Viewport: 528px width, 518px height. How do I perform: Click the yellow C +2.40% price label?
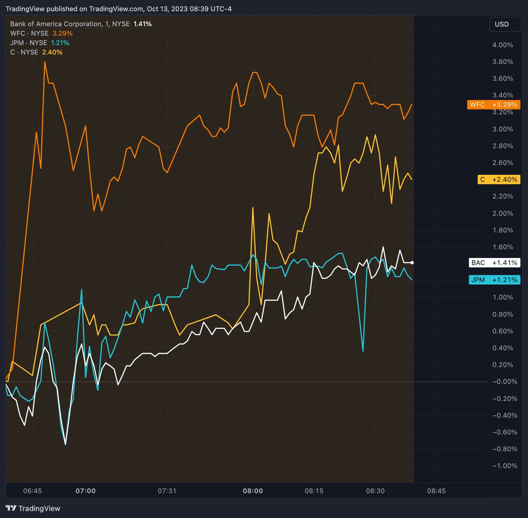(499, 179)
